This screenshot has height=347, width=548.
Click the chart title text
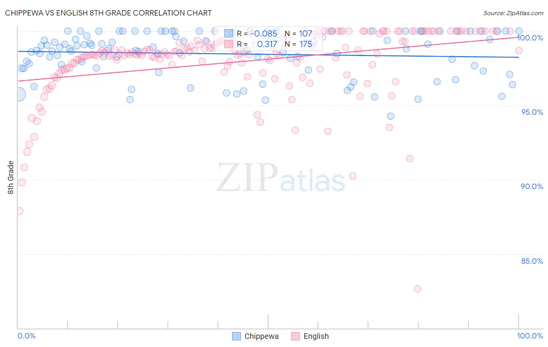pos(108,13)
